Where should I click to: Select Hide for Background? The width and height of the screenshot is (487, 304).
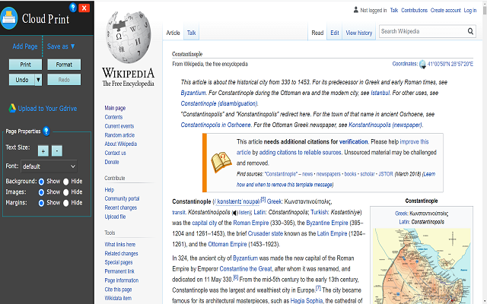(66, 182)
